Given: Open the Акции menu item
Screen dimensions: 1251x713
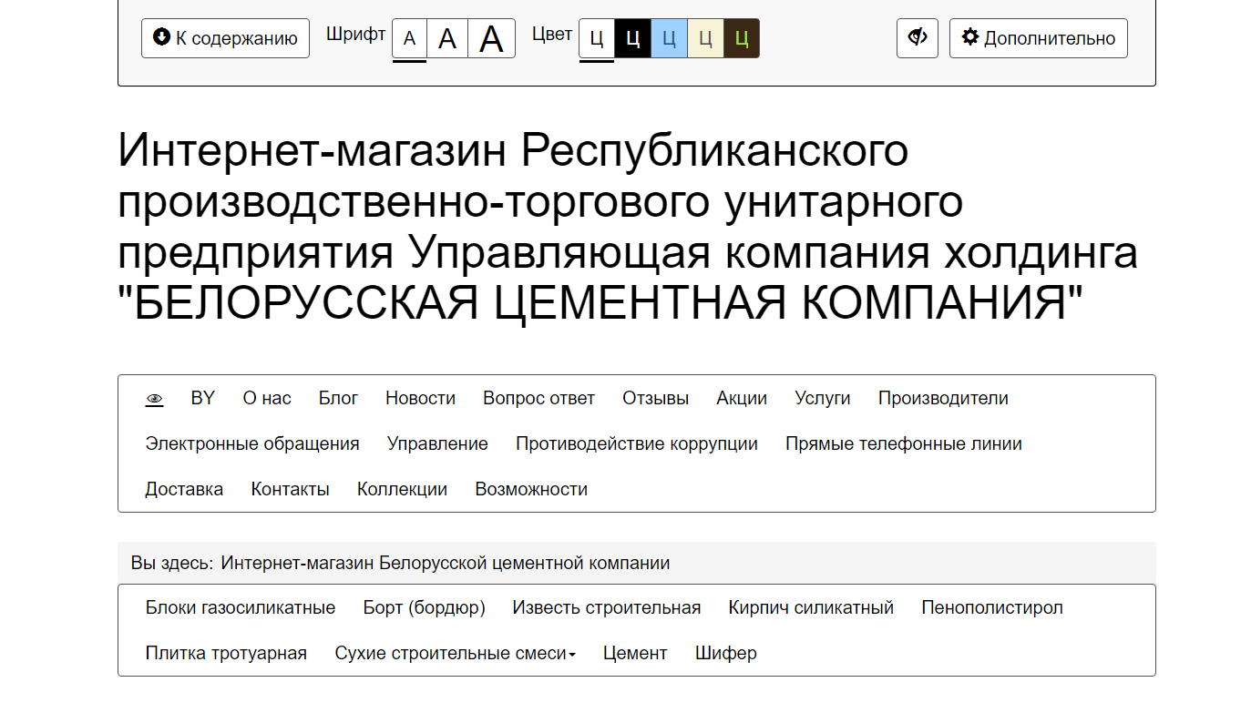Looking at the screenshot, I should (742, 398).
